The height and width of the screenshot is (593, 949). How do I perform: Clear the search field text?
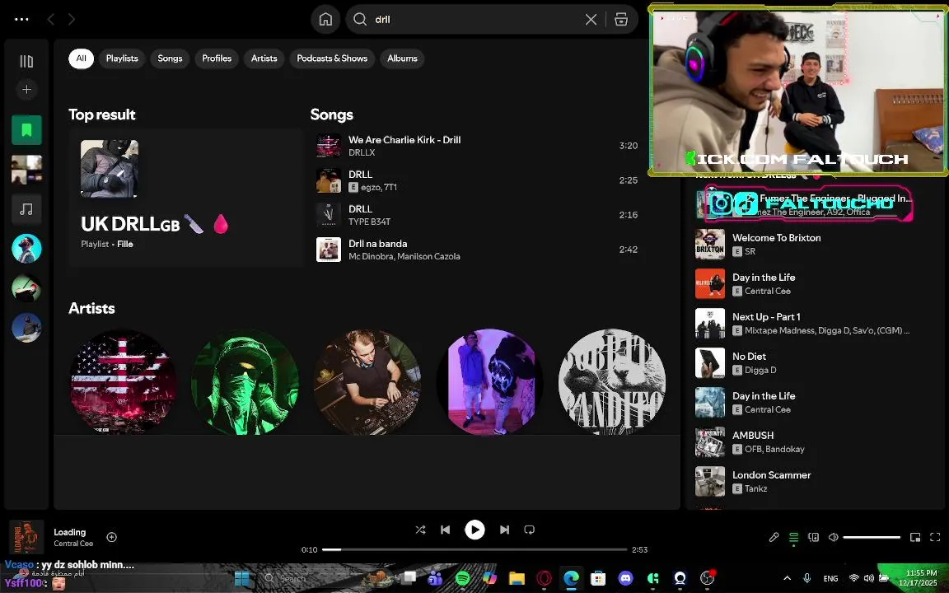pos(591,20)
